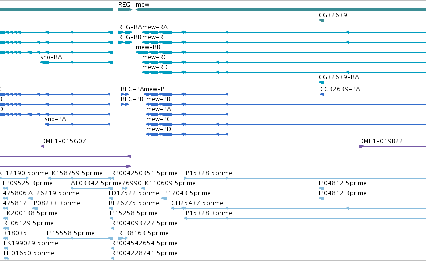Select transcript REG-RA label
The width and height of the screenshot is (426, 261).
tap(130, 27)
